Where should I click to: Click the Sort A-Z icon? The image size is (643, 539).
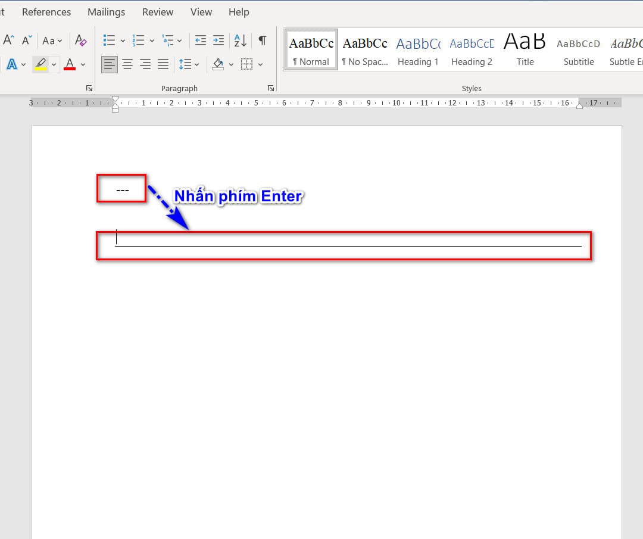tap(240, 40)
